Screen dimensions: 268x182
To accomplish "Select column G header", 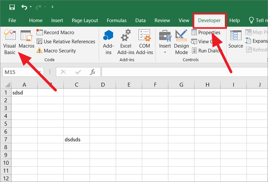I will click(181, 85).
